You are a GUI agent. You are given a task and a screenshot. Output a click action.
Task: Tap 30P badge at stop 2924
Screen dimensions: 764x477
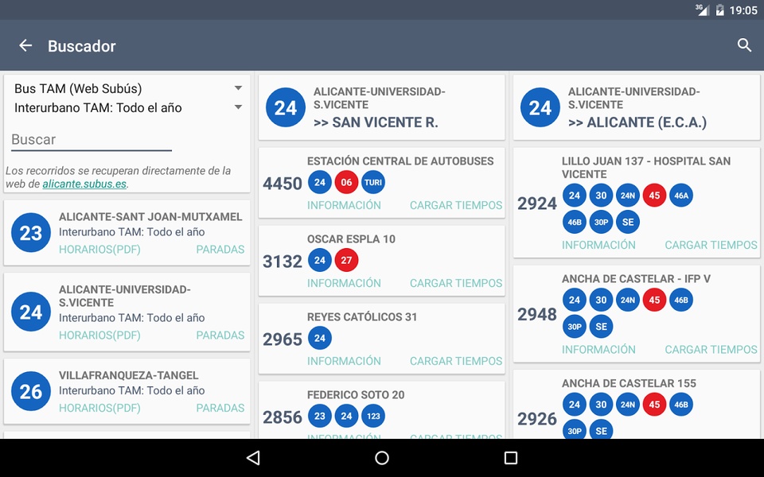pyautogui.click(x=602, y=222)
